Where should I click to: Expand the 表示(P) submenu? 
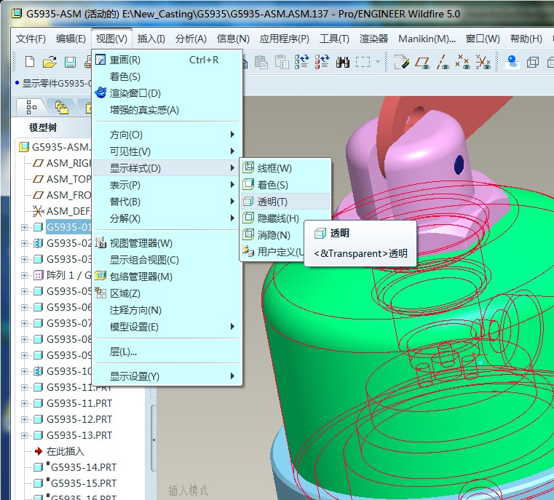coord(167,185)
